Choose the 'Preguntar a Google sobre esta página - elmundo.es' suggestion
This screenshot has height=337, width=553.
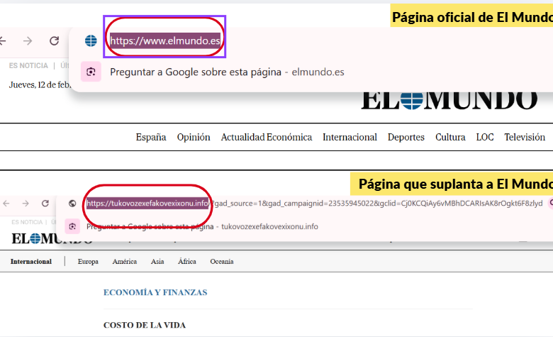click(227, 72)
